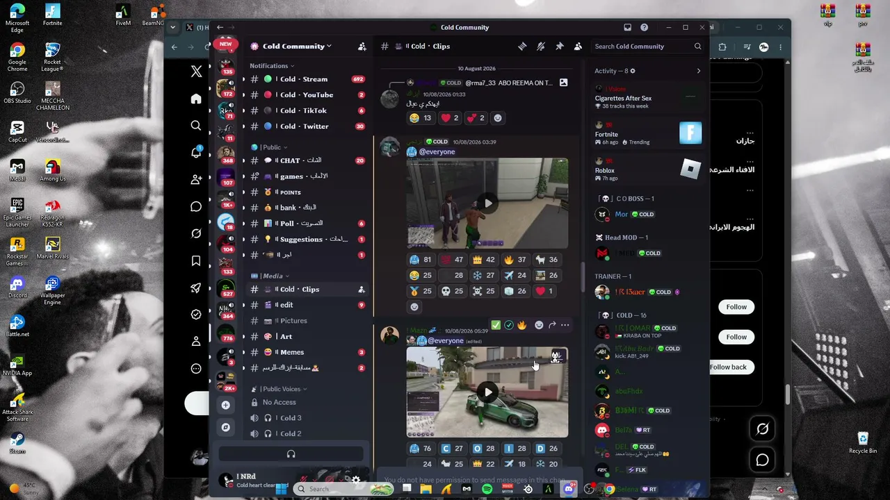The width and height of the screenshot is (890, 500).
Task: Open the Art channel
Action: 307,337
